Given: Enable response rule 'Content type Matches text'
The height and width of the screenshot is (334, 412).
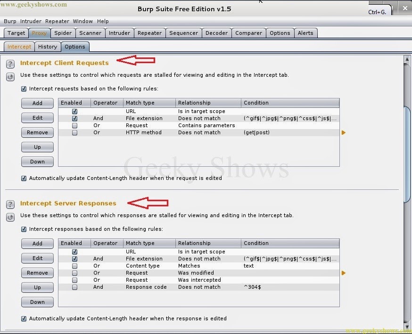Looking at the screenshot, I should [x=74, y=266].
